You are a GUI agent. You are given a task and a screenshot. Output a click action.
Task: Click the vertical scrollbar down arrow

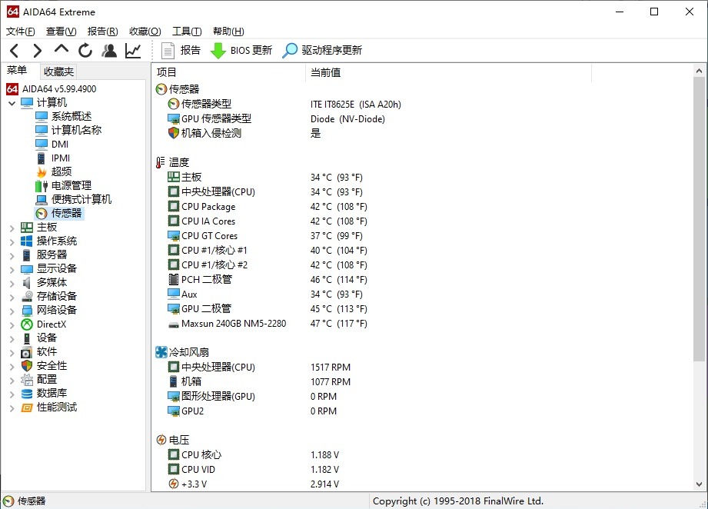[x=699, y=484]
